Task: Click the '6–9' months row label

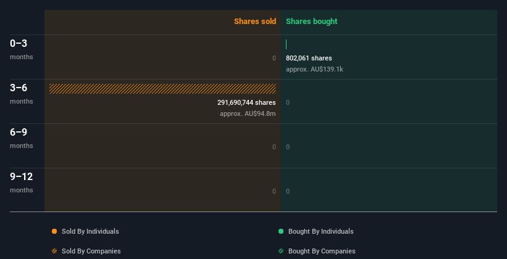Action: (x=19, y=133)
